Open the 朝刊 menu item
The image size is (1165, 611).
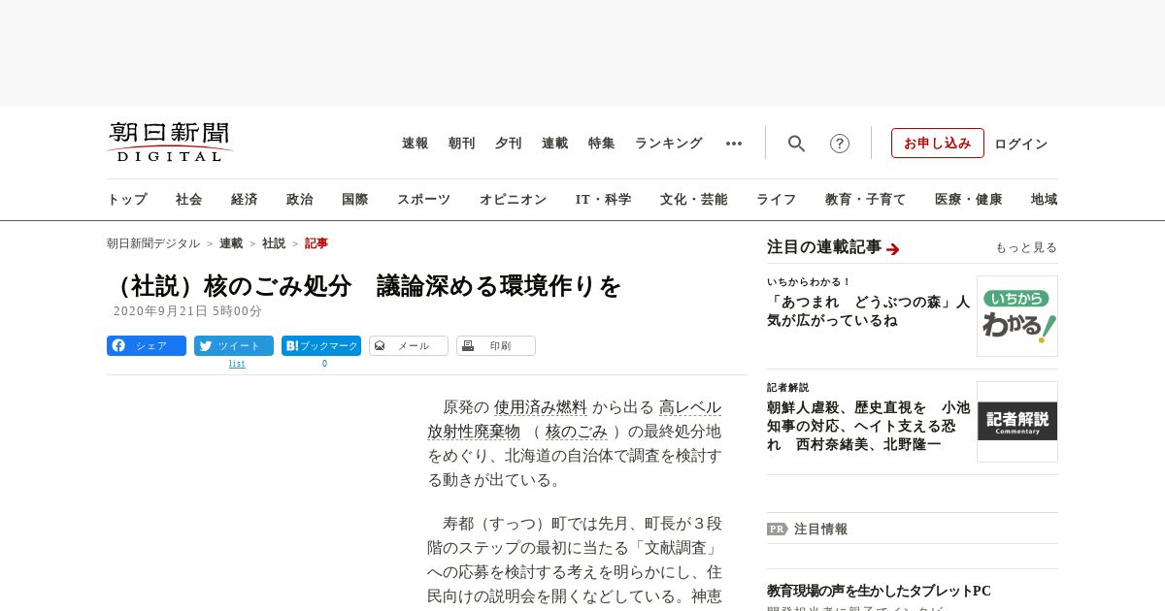462,144
